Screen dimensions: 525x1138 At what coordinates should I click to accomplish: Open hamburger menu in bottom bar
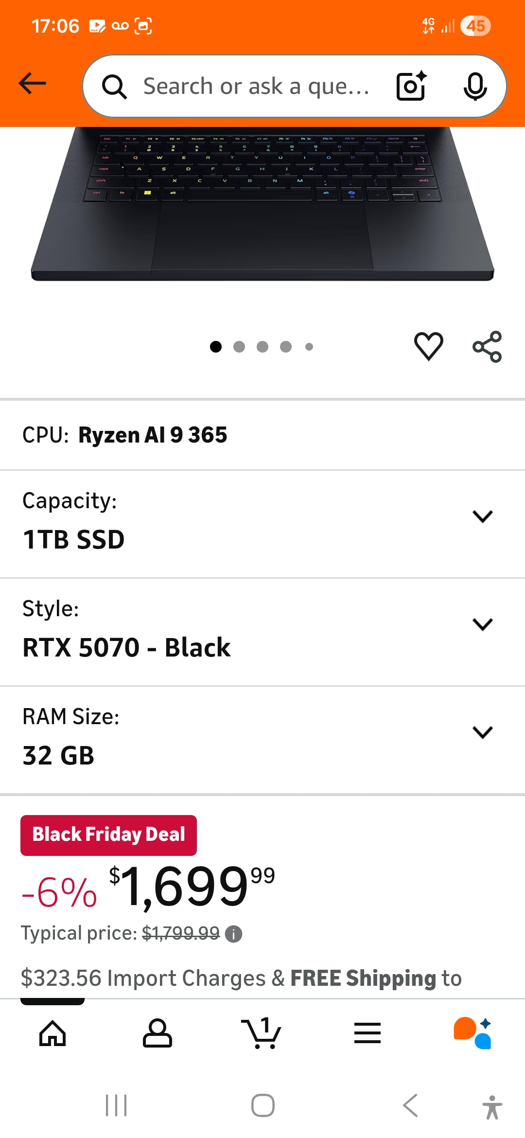click(x=367, y=1033)
